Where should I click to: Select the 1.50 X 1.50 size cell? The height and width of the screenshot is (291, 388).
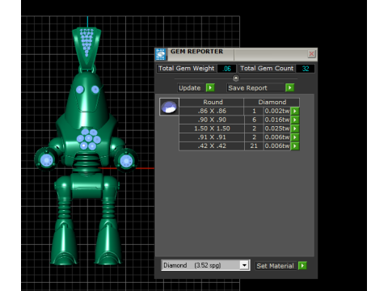tap(212, 129)
